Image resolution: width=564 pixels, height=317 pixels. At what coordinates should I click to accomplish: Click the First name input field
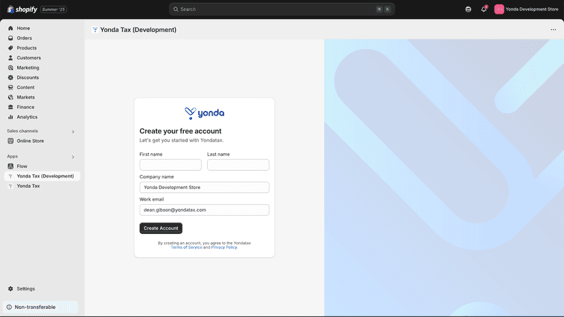170,165
